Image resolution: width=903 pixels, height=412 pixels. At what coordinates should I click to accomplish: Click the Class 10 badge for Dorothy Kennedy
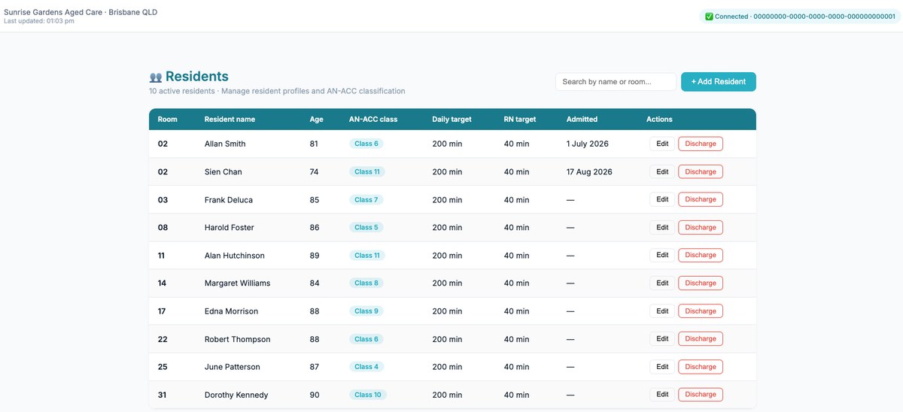click(x=368, y=395)
